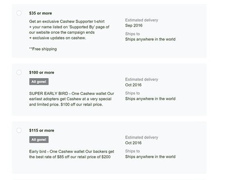Click 'Ships to' label in $115 card
Image resolution: width=226 pixels, height=180 pixels.
click(132, 151)
